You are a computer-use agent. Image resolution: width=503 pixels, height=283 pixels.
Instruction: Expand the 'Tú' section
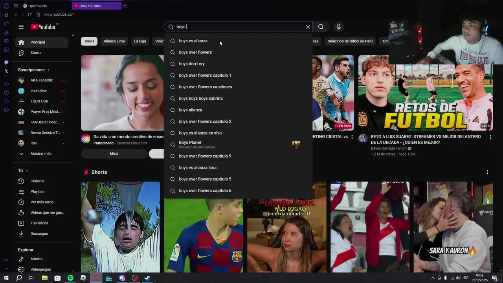tap(23, 171)
